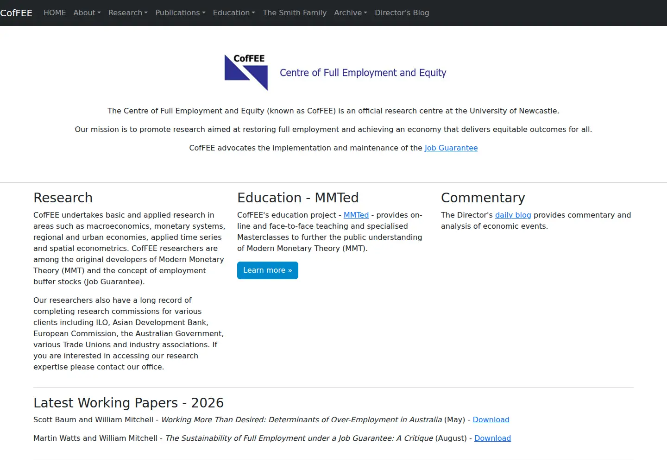
Task: Open the MMTed link
Action: [356, 215]
